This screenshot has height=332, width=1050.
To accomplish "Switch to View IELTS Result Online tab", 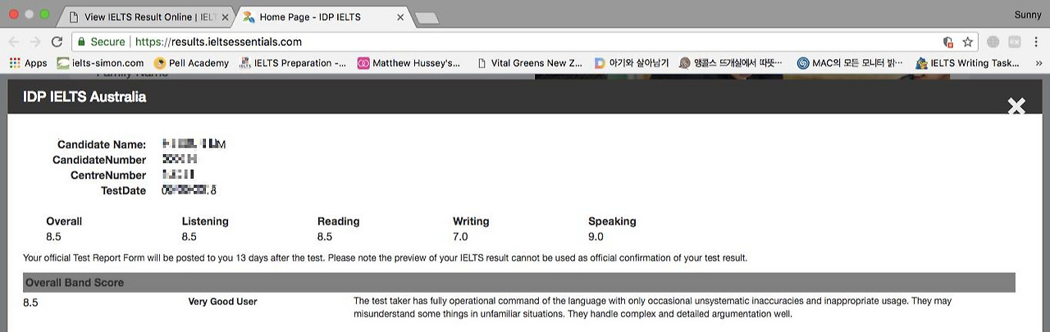I will click(x=148, y=16).
